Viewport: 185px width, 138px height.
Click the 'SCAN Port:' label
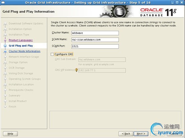pos(58,46)
